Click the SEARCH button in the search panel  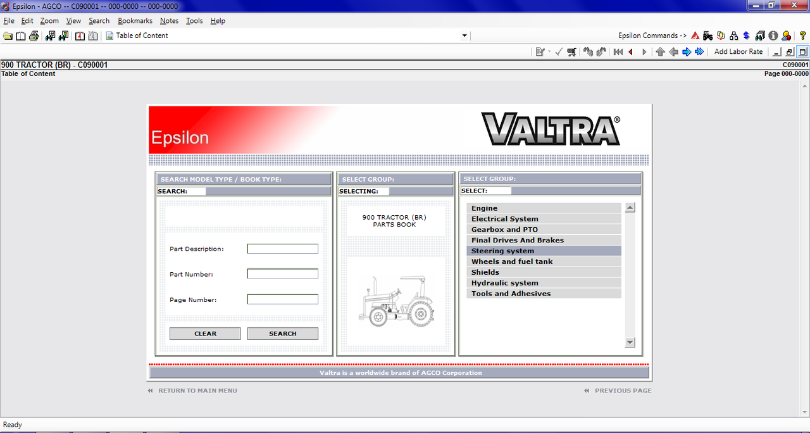[283, 334]
